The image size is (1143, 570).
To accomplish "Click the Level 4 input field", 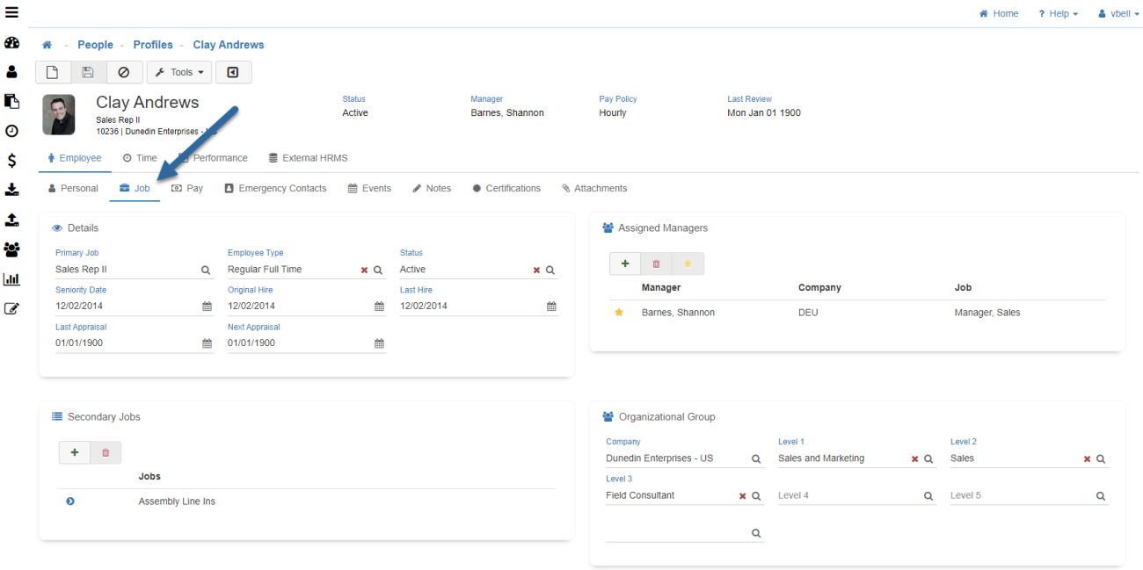I will click(x=846, y=496).
